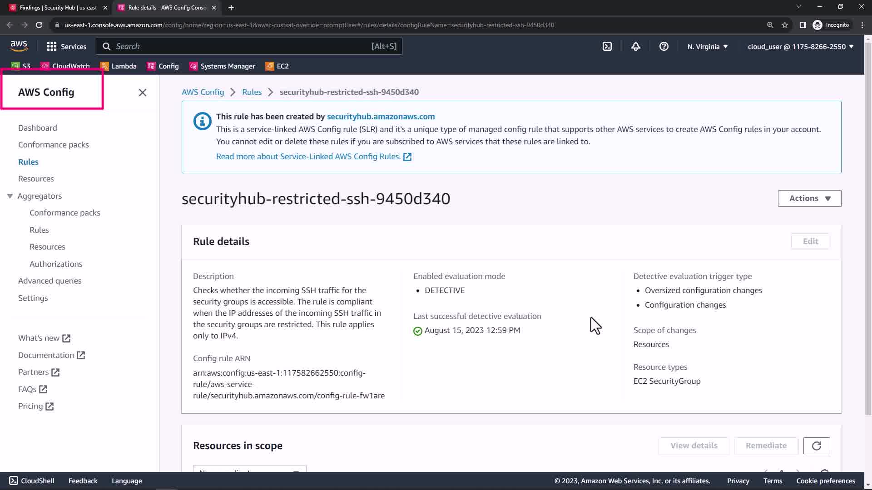
Task: Click the help question mark icon
Action: (x=664, y=46)
